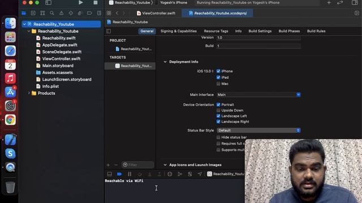Run the project with the Play button
The height and width of the screenshot is (203, 362).
[x=80, y=2]
